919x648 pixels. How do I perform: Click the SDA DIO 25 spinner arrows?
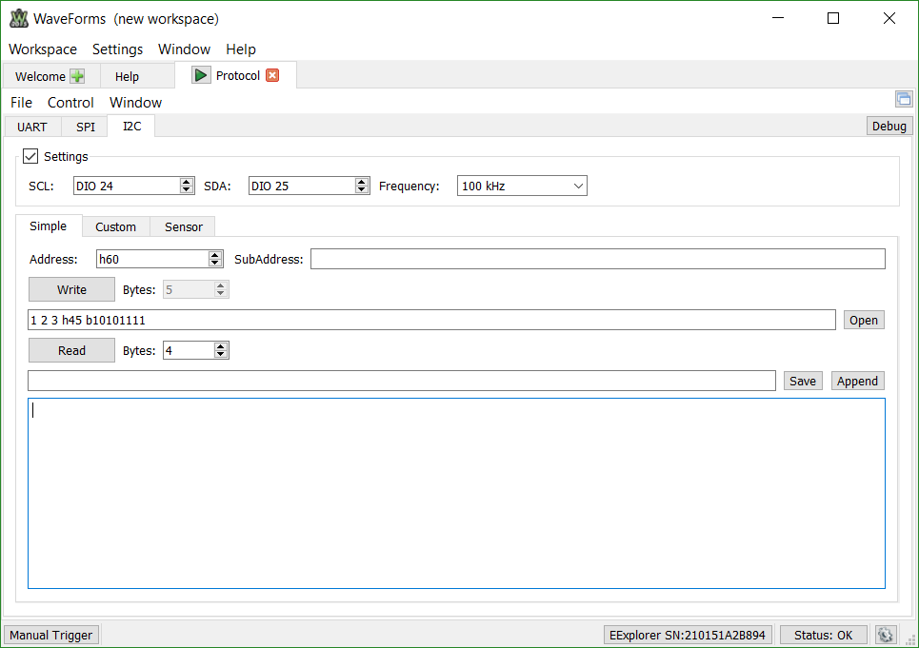(x=362, y=187)
